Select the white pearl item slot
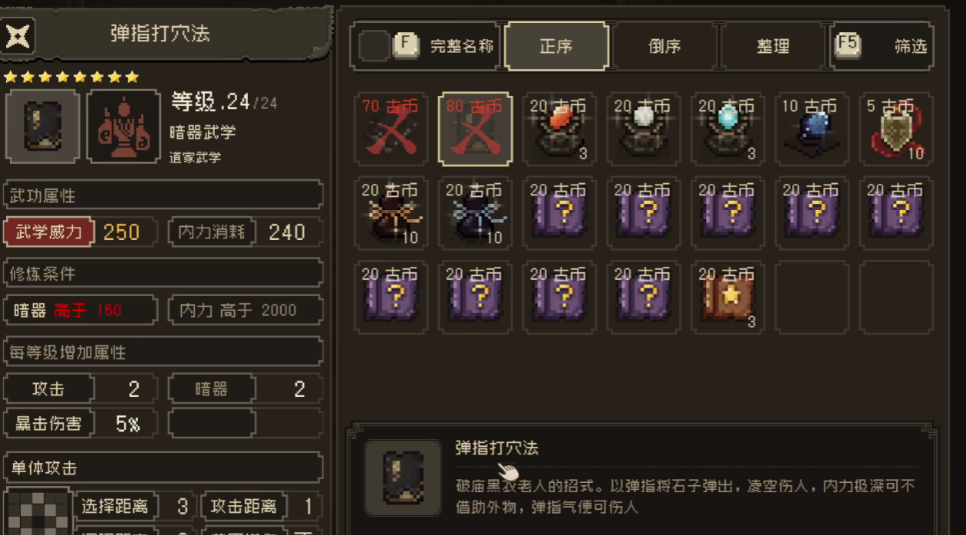 pos(644,129)
